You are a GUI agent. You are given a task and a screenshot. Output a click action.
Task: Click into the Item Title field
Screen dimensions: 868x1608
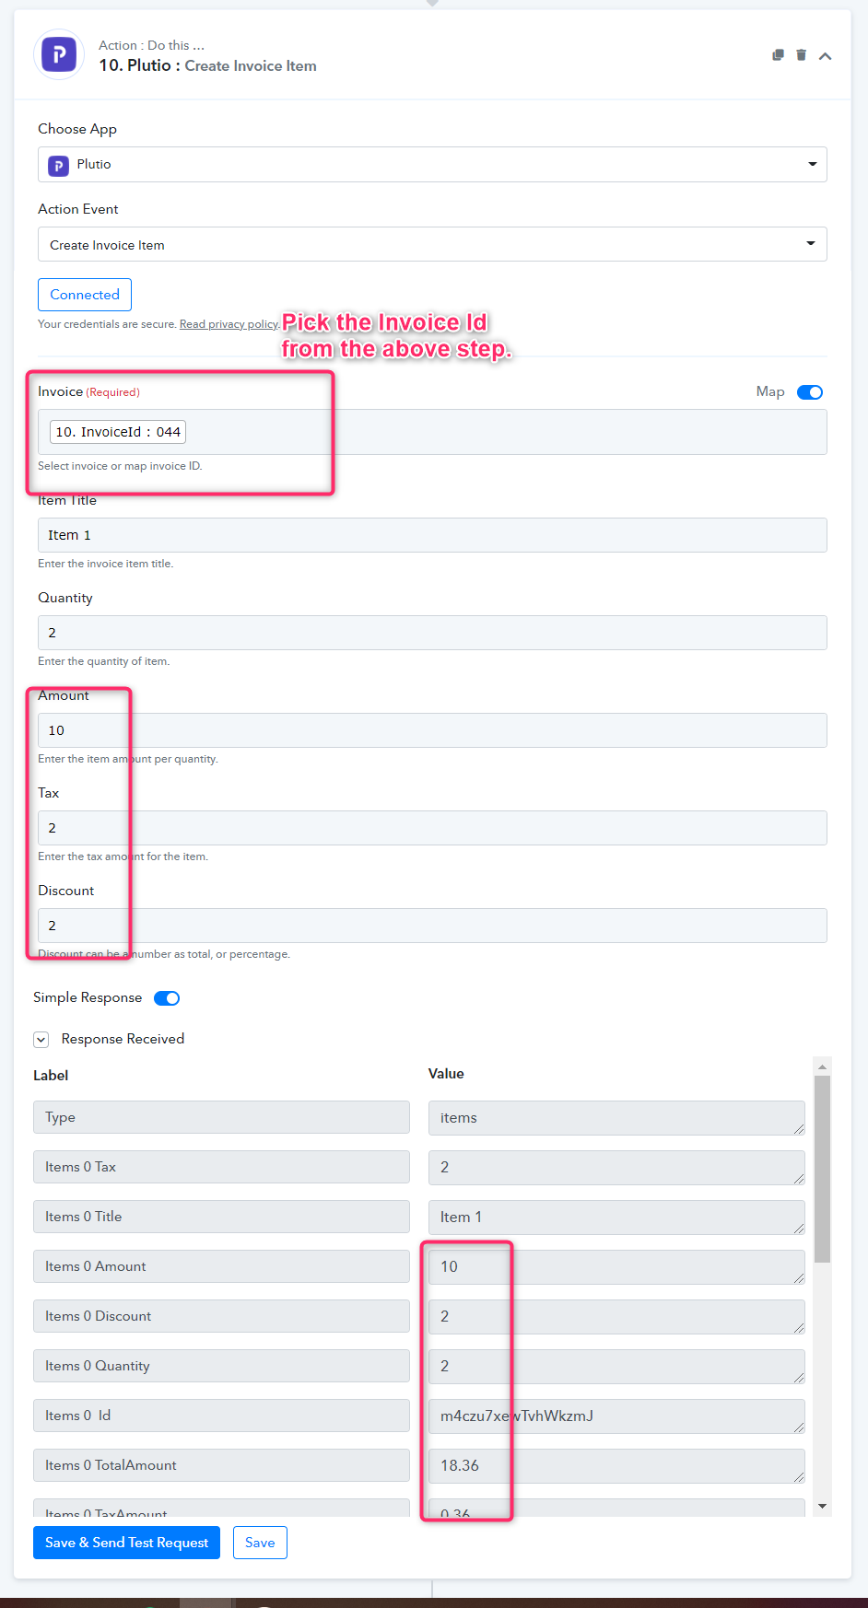[x=432, y=535]
